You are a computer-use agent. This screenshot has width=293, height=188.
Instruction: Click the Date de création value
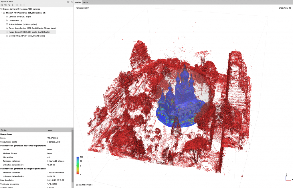[56, 180]
